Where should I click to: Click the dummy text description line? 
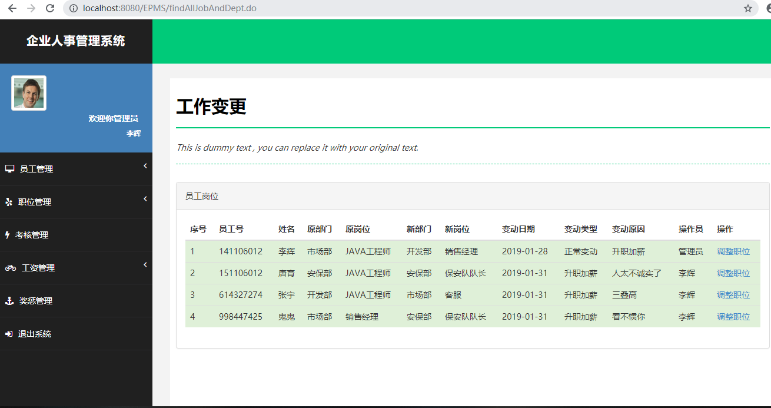click(x=298, y=148)
